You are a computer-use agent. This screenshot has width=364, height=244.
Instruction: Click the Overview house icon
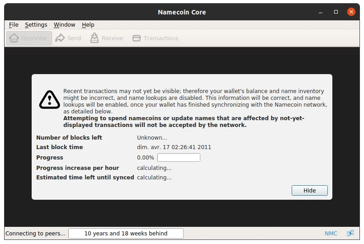14,38
